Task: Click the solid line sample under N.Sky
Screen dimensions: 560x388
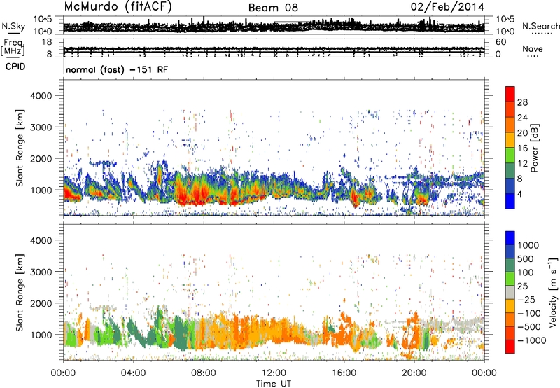Action: (13, 33)
